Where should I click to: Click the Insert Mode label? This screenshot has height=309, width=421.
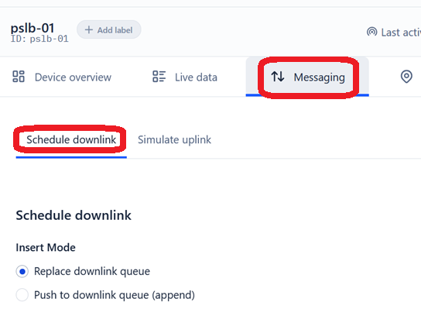pos(46,248)
